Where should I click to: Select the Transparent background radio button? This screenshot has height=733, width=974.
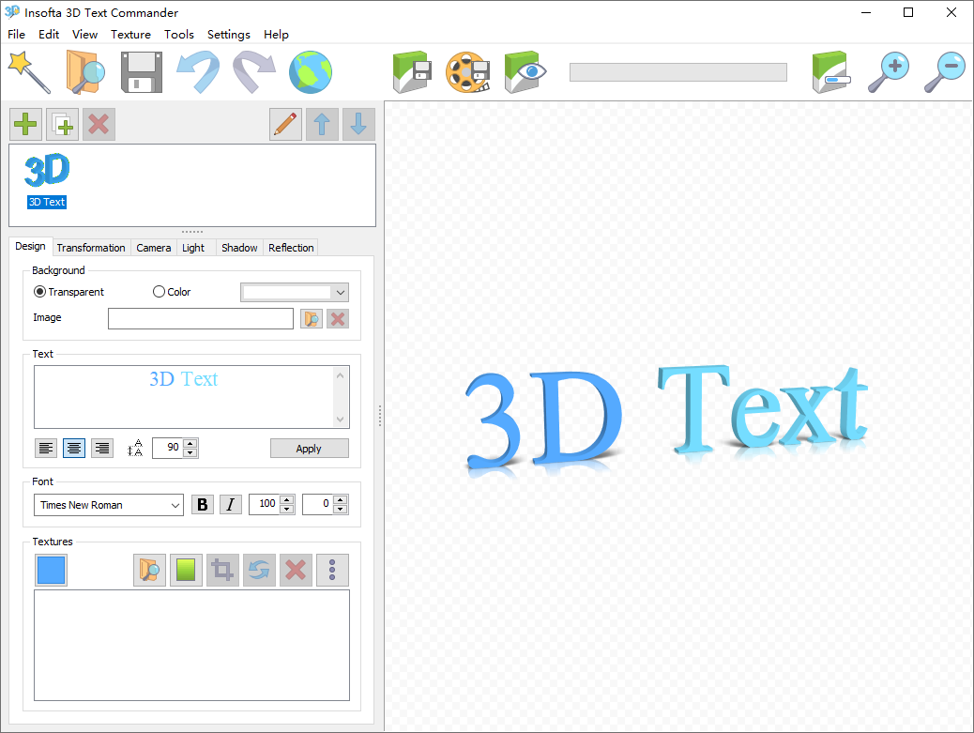tap(38, 291)
